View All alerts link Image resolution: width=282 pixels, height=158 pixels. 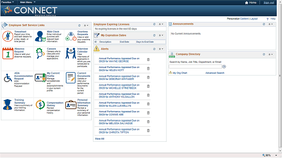(x=100, y=139)
